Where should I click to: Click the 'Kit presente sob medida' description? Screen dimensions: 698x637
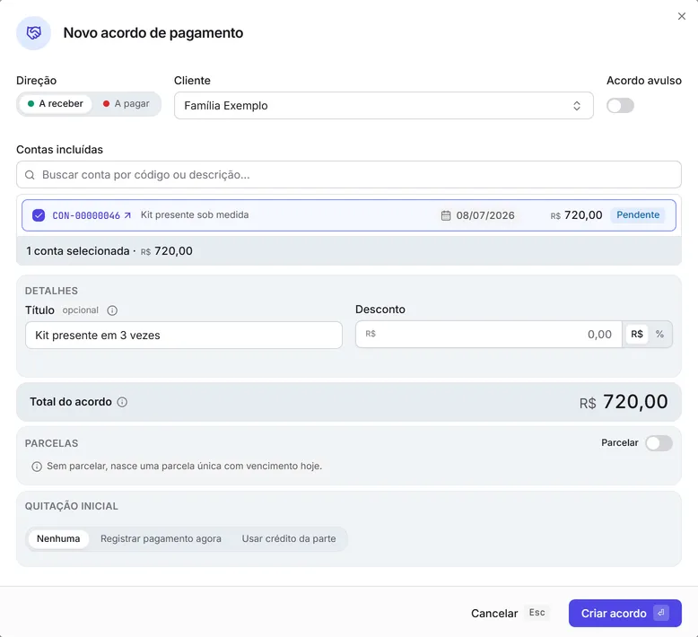[x=195, y=215]
